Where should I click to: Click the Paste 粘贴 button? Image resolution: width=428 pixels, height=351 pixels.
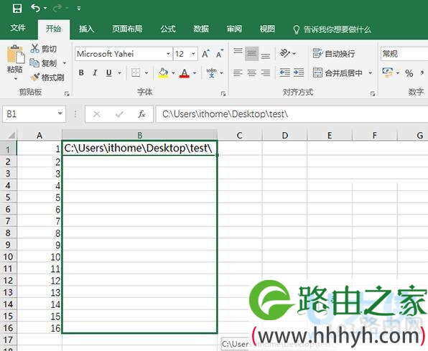point(15,62)
